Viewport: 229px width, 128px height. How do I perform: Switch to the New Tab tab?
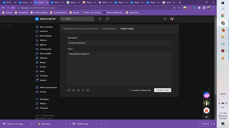(x=105, y=2)
